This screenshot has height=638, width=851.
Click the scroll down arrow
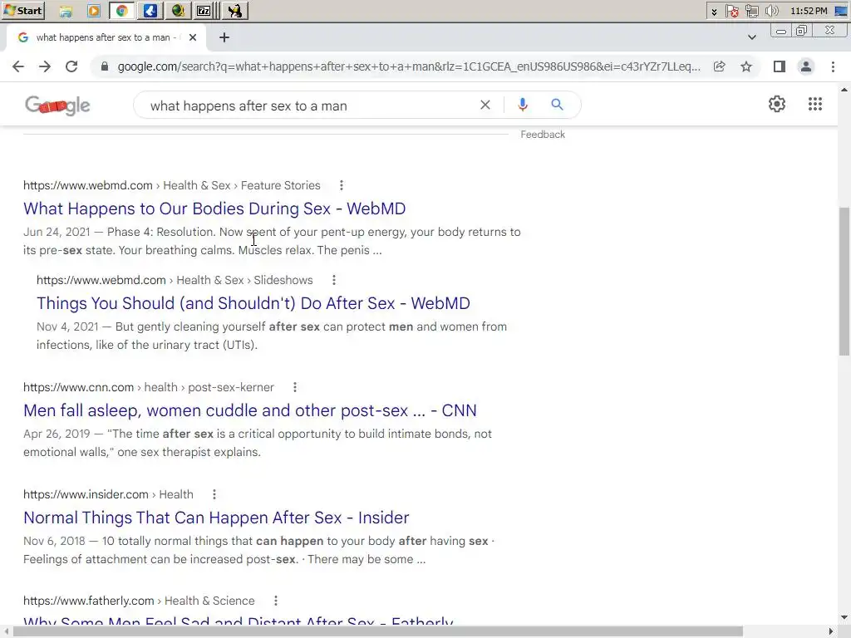(844, 617)
